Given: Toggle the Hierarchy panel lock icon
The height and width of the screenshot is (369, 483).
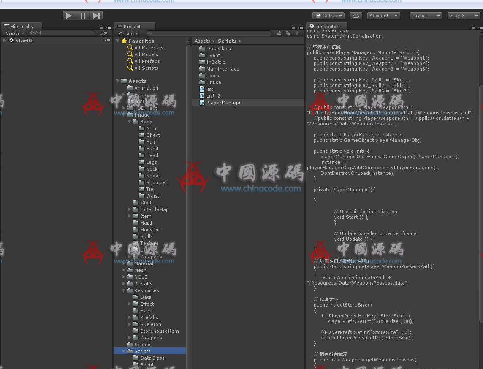Looking at the screenshot, I should pos(101,27).
